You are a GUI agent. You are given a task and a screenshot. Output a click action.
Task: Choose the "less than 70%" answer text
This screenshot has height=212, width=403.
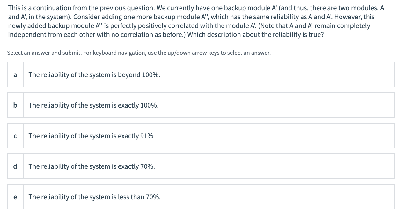[94, 197]
